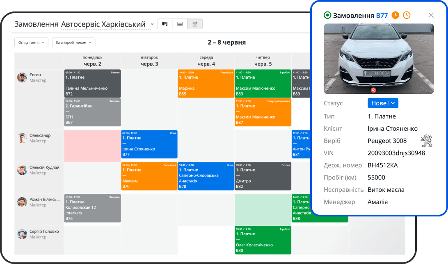Click the red magnifier icon under photo
The image size is (448, 264).
point(373,90)
